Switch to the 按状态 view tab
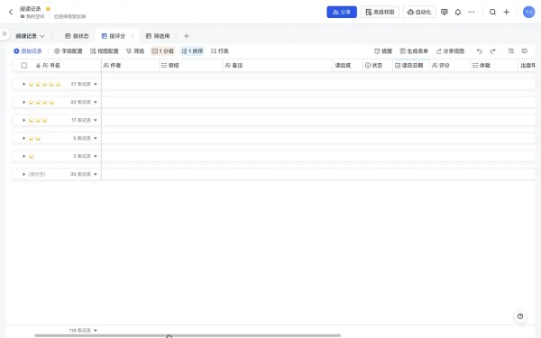Viewport: 541px width, 338px height. [x=77, y=36]
